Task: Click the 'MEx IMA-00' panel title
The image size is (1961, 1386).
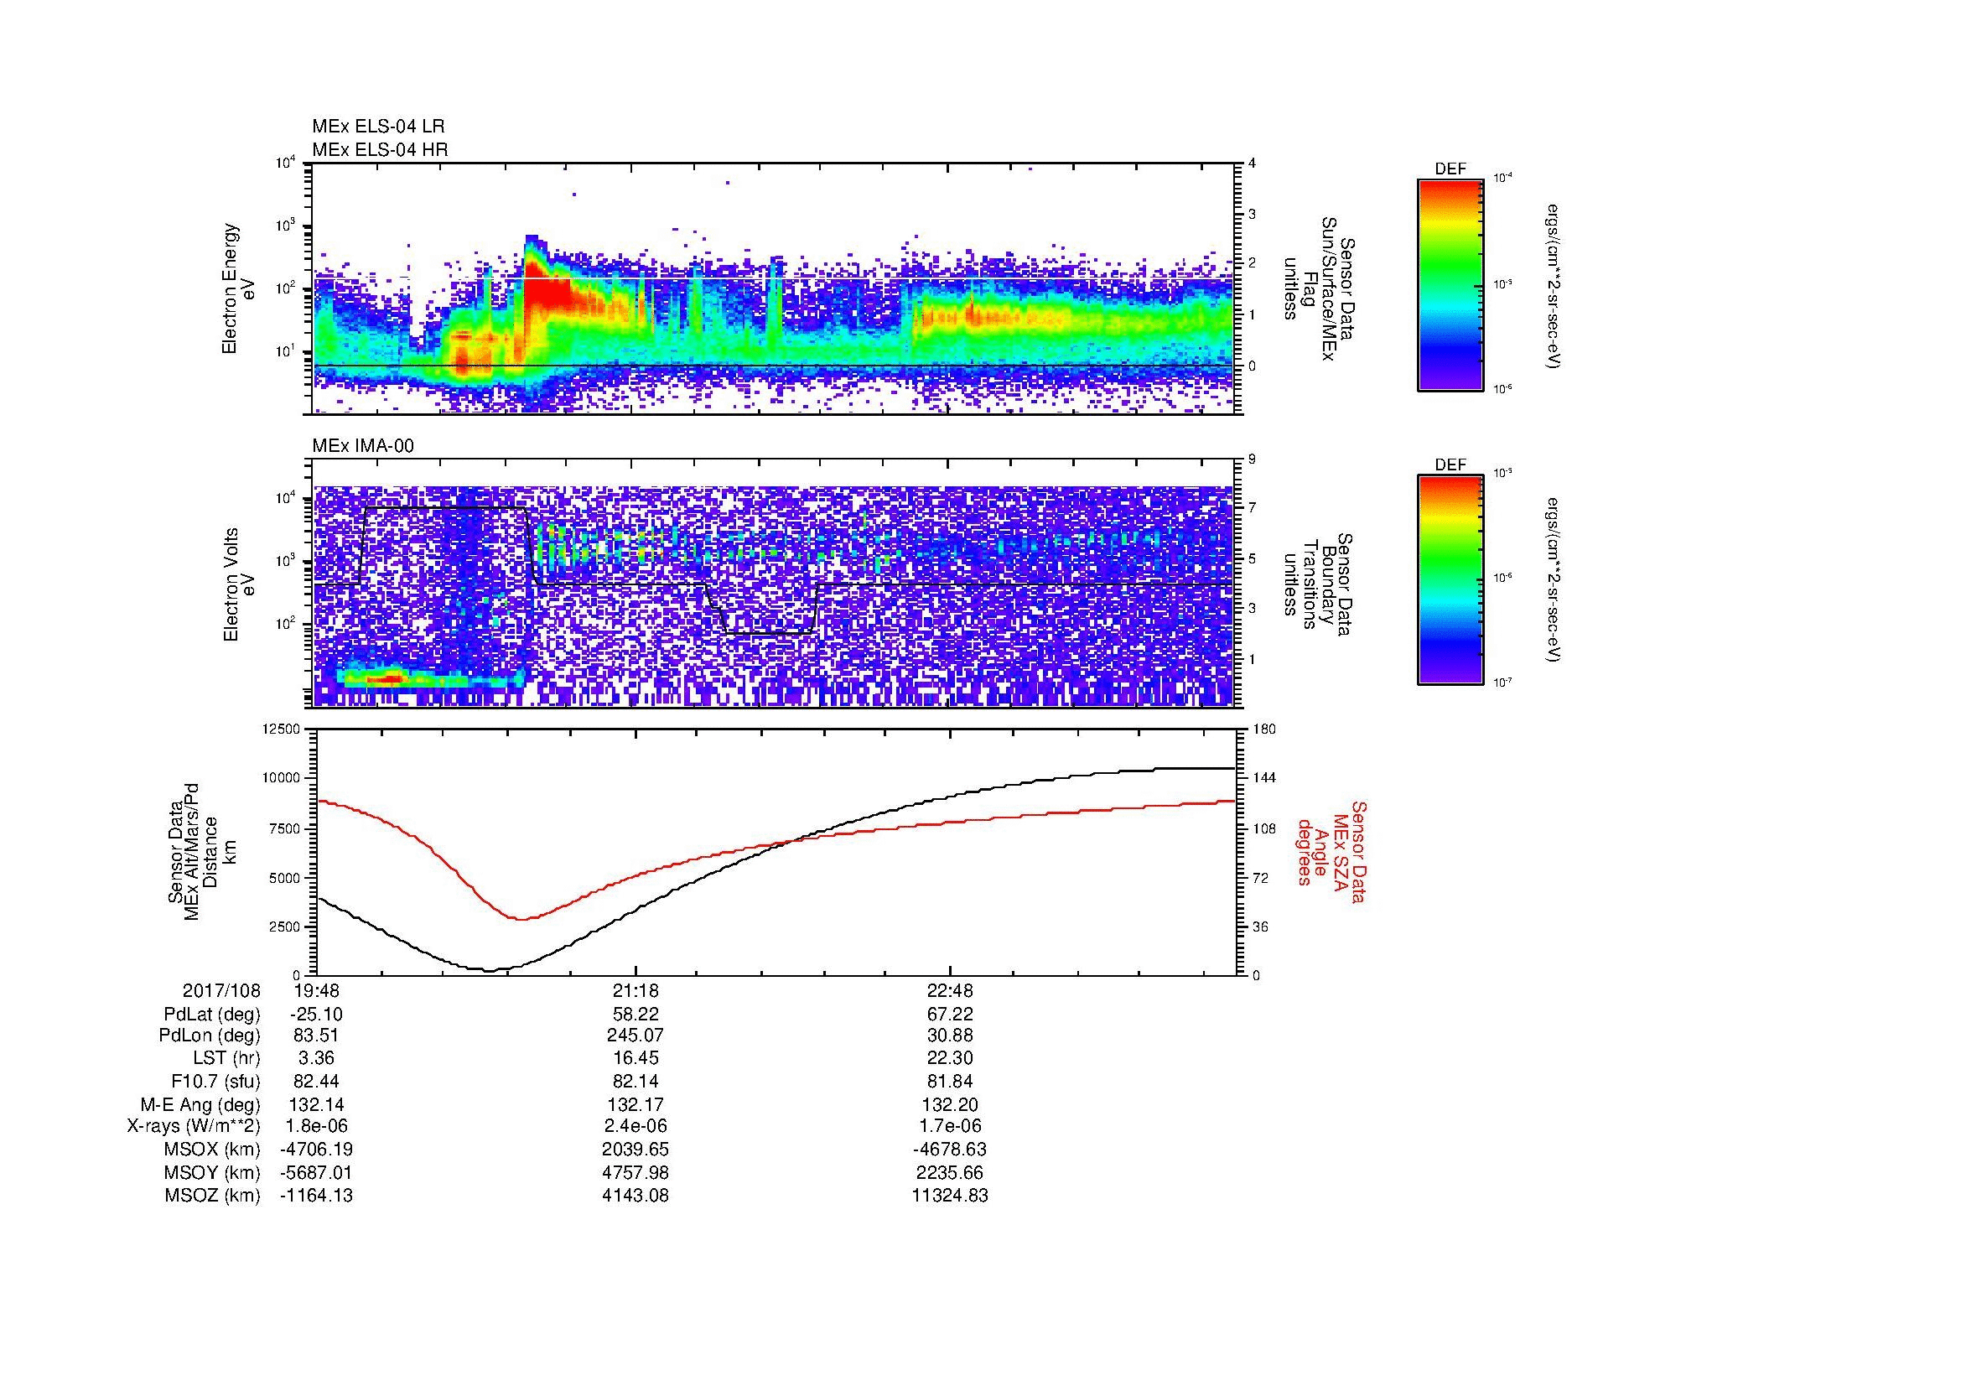Action: [x=363, y=446]
